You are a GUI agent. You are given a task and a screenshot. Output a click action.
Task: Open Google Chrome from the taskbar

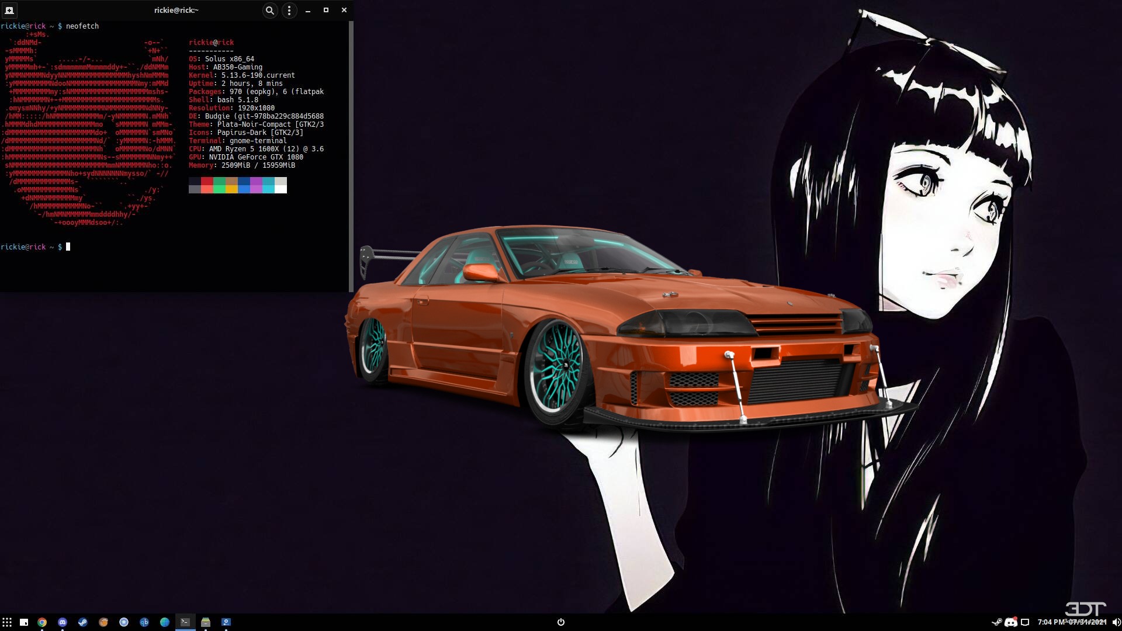(43, 622)
